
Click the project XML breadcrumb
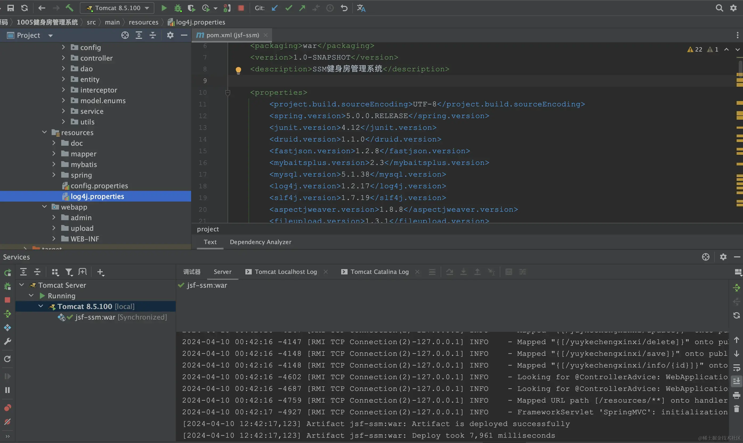pos(208,229)
